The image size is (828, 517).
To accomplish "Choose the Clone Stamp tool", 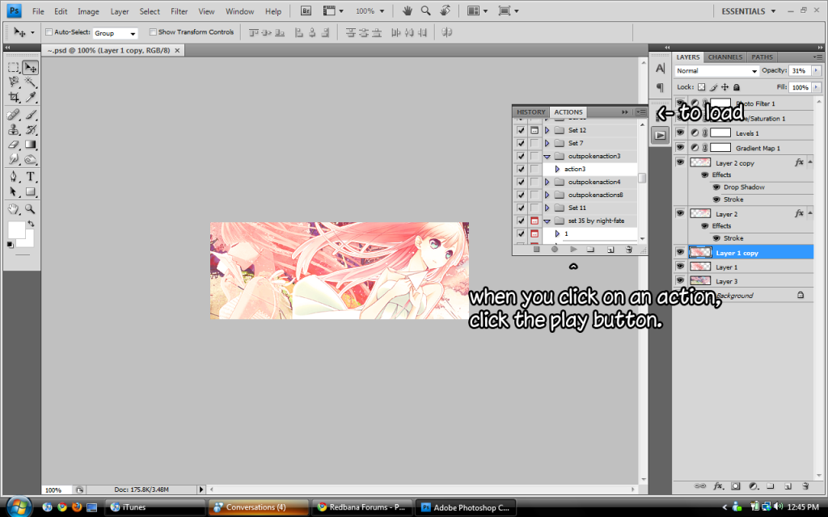I will coord(14,129).
